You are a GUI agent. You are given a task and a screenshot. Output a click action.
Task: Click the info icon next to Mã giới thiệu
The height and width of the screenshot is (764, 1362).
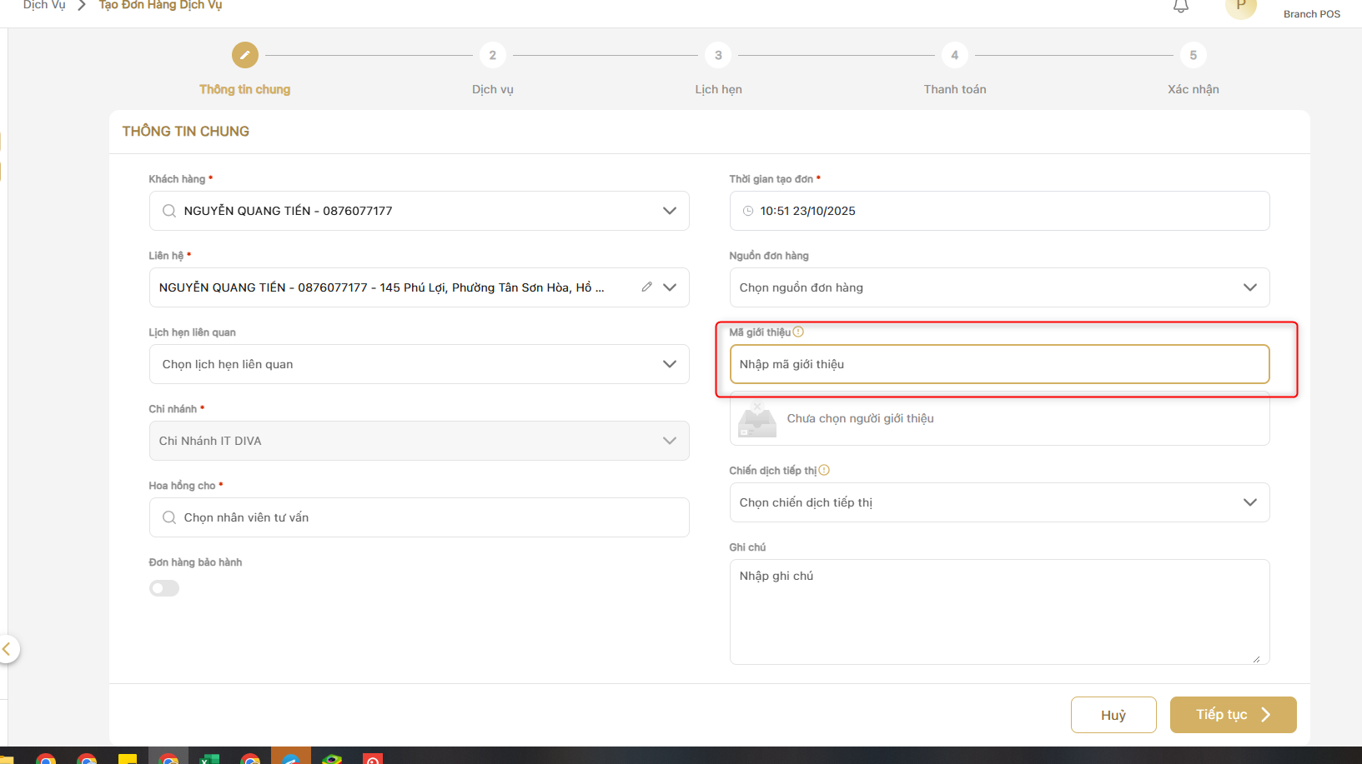798,332
